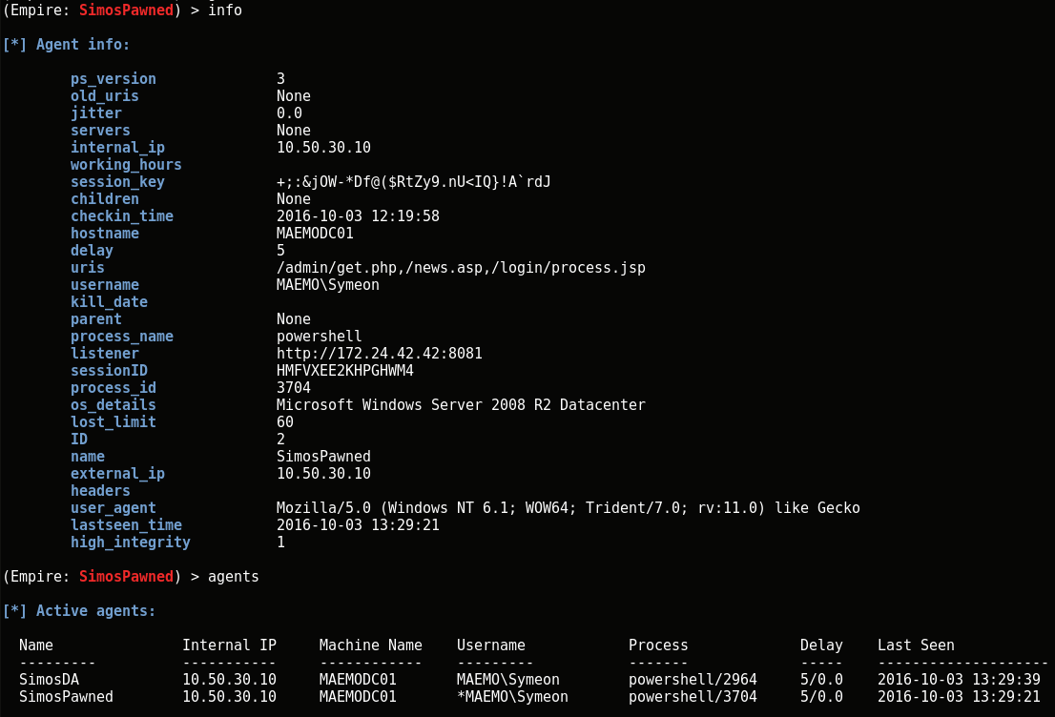1055x717 pixels.
Task: Click the *MAEMO\Symeon username in agents table
Action: 512,697
